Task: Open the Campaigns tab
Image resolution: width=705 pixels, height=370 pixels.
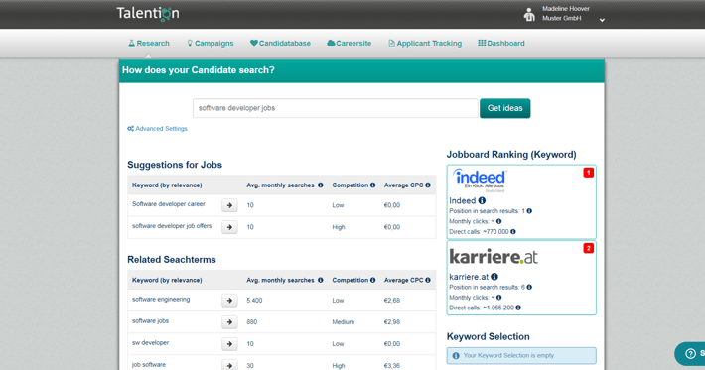Action: point(210,43)
